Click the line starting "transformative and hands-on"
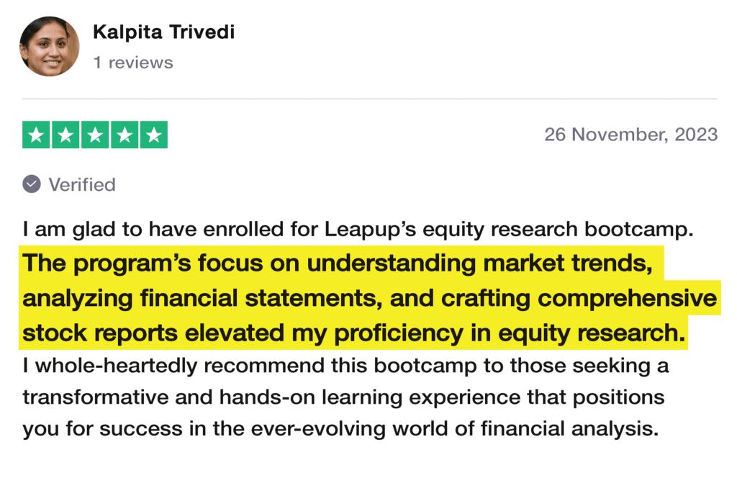Image resolution: width=737 pixels, height=504 pixels. (343, 397)
